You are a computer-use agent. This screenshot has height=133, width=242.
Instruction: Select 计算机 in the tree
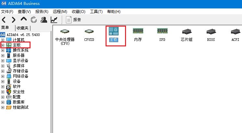(x=19, y=40)
